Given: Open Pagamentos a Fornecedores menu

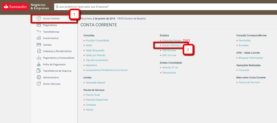Looking at the screenshot, I should coord(59,58).
